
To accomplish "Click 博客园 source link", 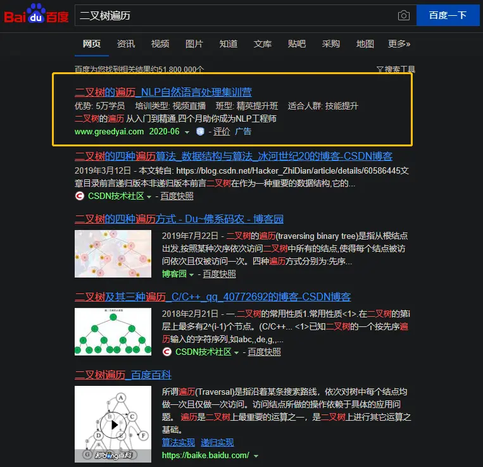I will pyautogui.click(x=174, y=274).
